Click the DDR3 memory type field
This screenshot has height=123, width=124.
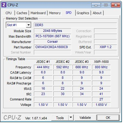coord(75,25)
